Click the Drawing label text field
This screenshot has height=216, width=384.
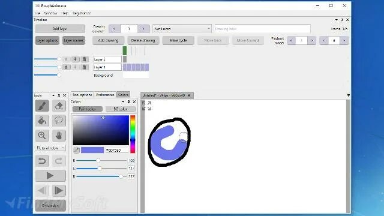(263, 29)
